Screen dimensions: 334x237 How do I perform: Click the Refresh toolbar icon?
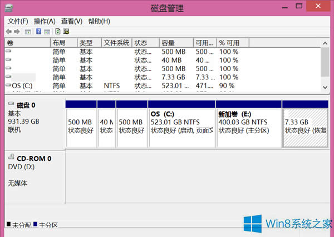pyautogui.click(x=57, y=32)
